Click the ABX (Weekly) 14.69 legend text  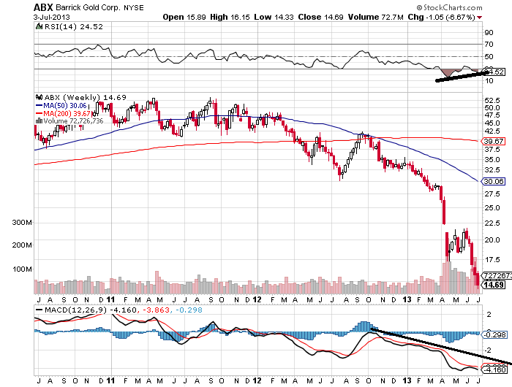click(86, 97)
